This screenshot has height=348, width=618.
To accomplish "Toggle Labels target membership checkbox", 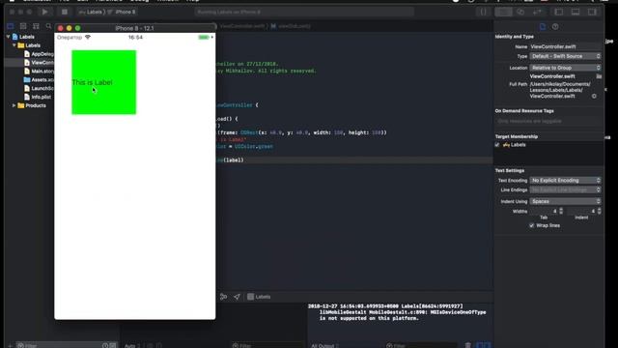I will pos(497,145).
